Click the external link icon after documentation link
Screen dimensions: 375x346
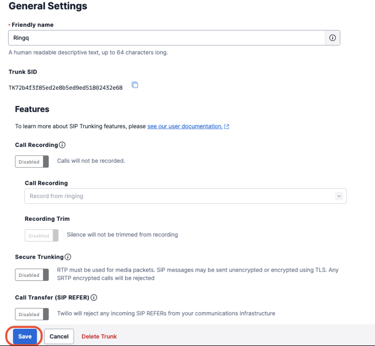tap(227, 126)
